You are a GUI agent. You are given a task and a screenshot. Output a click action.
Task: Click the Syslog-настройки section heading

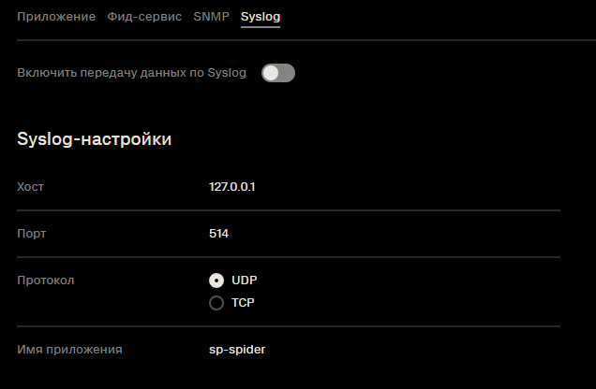coord(95,139)
